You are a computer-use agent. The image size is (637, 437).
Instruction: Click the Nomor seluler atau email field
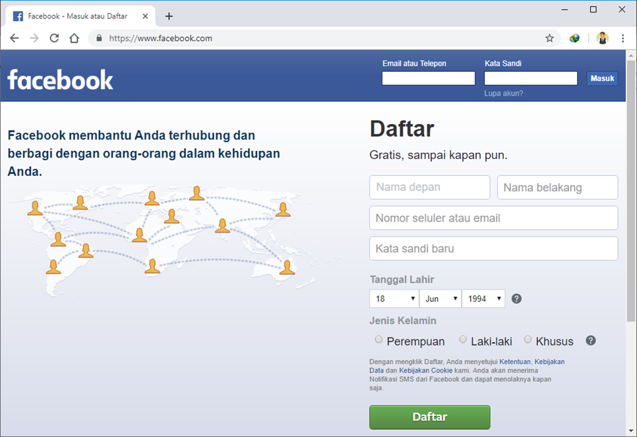[x=493, y=218]
